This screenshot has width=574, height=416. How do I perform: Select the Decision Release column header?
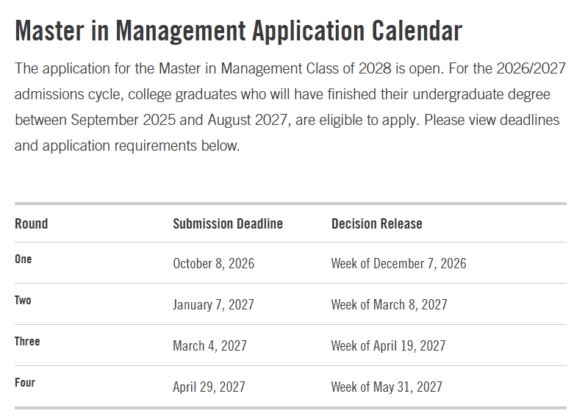coord(377,223)
